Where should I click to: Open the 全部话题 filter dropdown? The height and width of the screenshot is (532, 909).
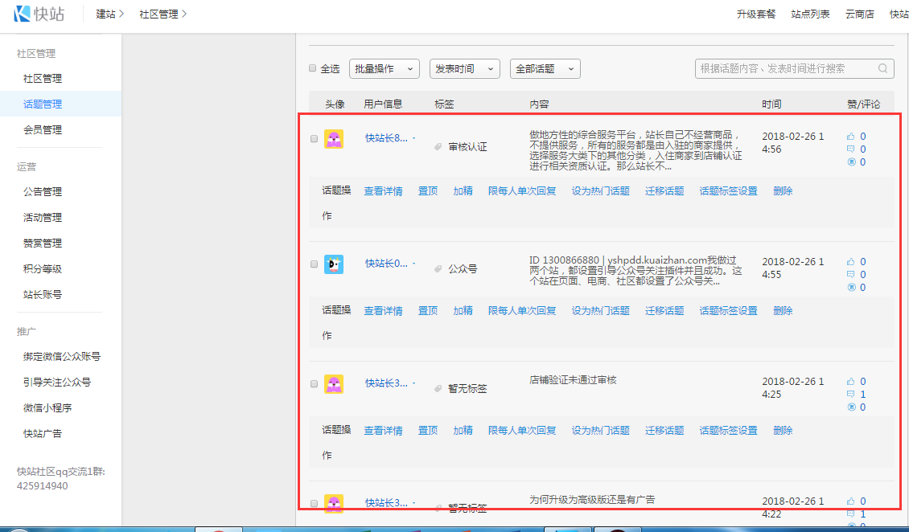coord(545,69)
